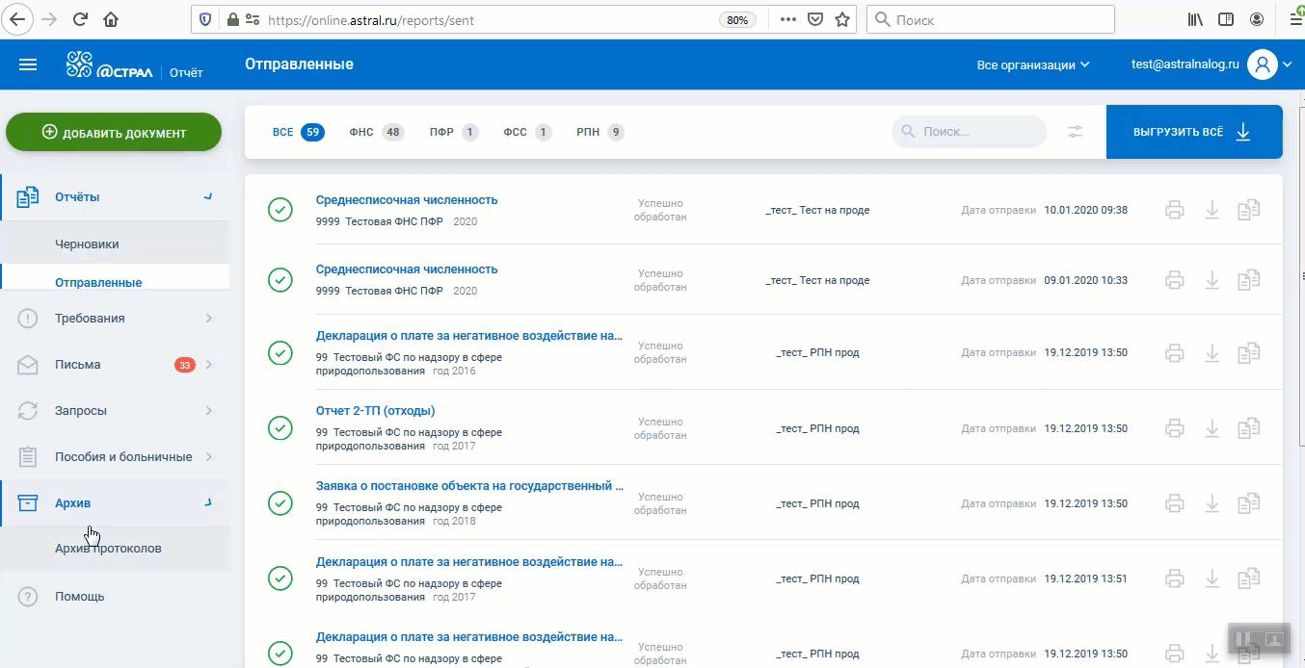The image size is (1305, 668).
Task: Select the ВСЕ 59 filter tab
Action: 298,132
